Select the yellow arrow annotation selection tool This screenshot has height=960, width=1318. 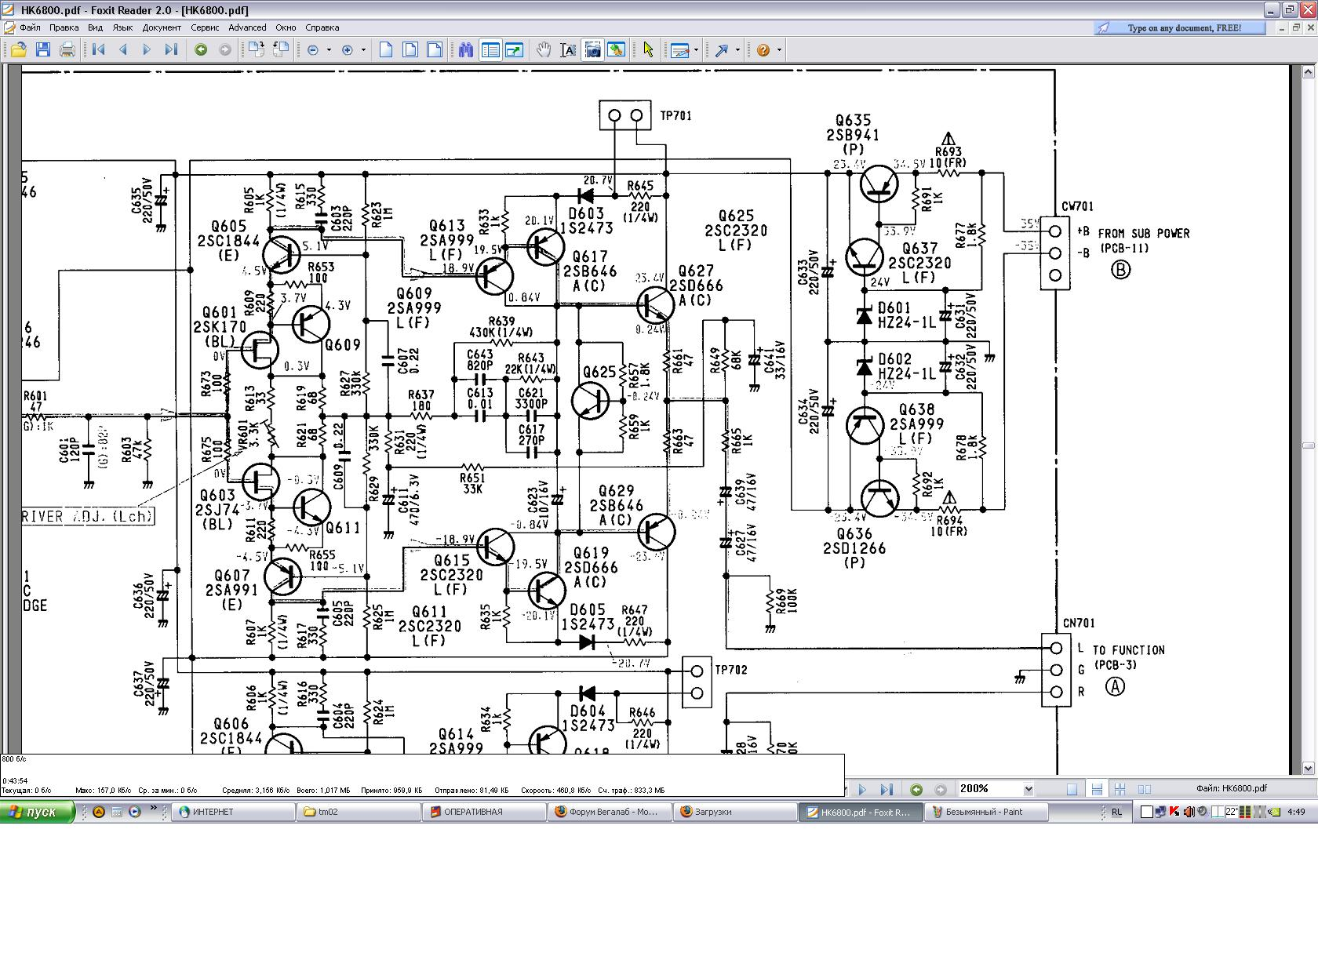coord(648,50)
